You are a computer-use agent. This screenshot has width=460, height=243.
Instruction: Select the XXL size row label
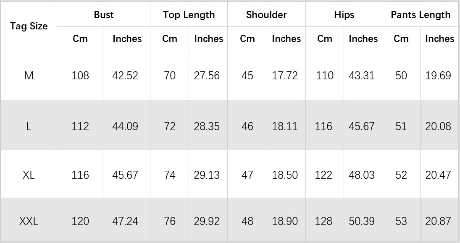click(29, 221)
